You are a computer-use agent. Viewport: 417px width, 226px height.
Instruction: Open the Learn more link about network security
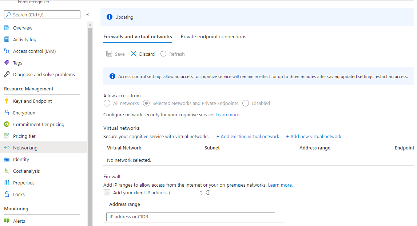point(227,114)
